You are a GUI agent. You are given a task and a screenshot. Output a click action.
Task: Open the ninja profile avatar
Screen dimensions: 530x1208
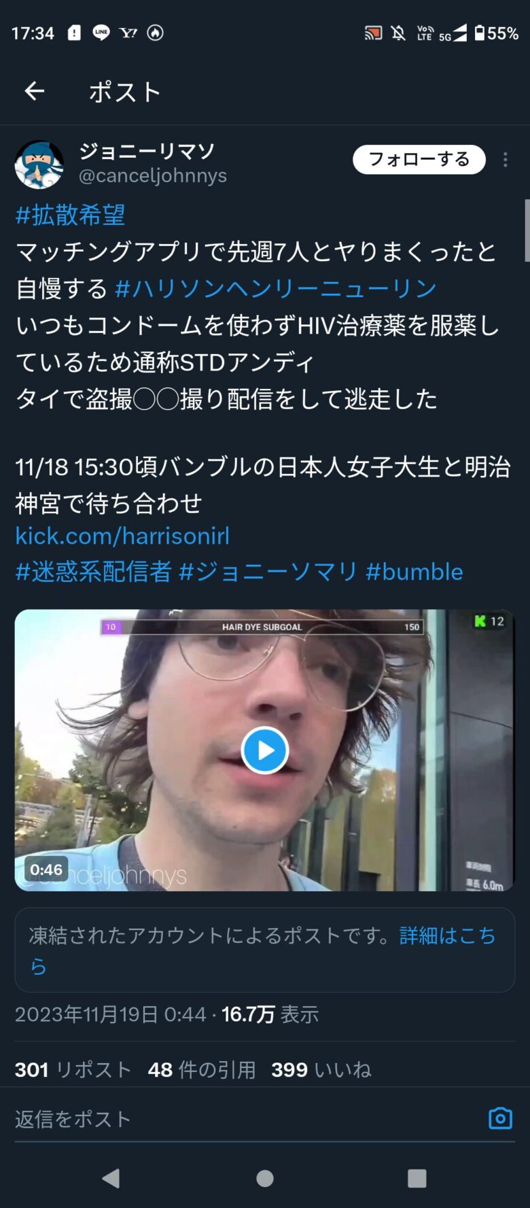click(x=39, y=165)
